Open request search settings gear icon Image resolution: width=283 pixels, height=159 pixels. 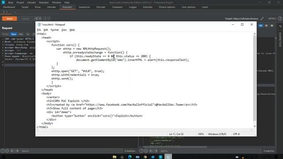pyautogui.click(x=7, y=151)
